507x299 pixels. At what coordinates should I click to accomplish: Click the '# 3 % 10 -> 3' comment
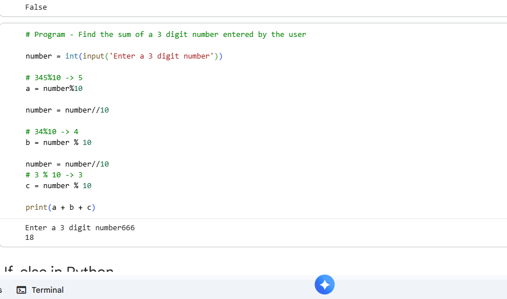(x=54, y=175)
